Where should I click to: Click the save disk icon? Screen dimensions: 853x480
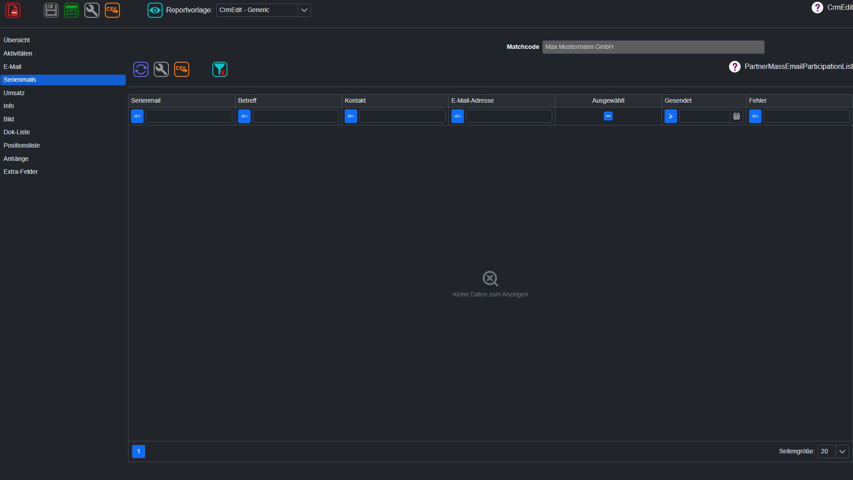(x=51, y=10)
